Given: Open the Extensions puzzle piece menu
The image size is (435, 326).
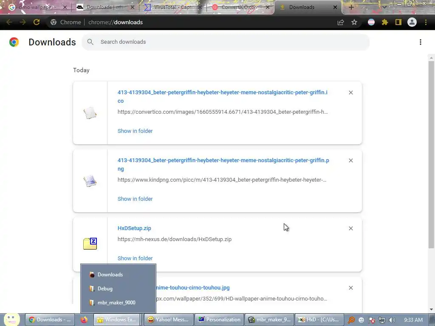Looking at the screenshot, I should tap(385, 22).
